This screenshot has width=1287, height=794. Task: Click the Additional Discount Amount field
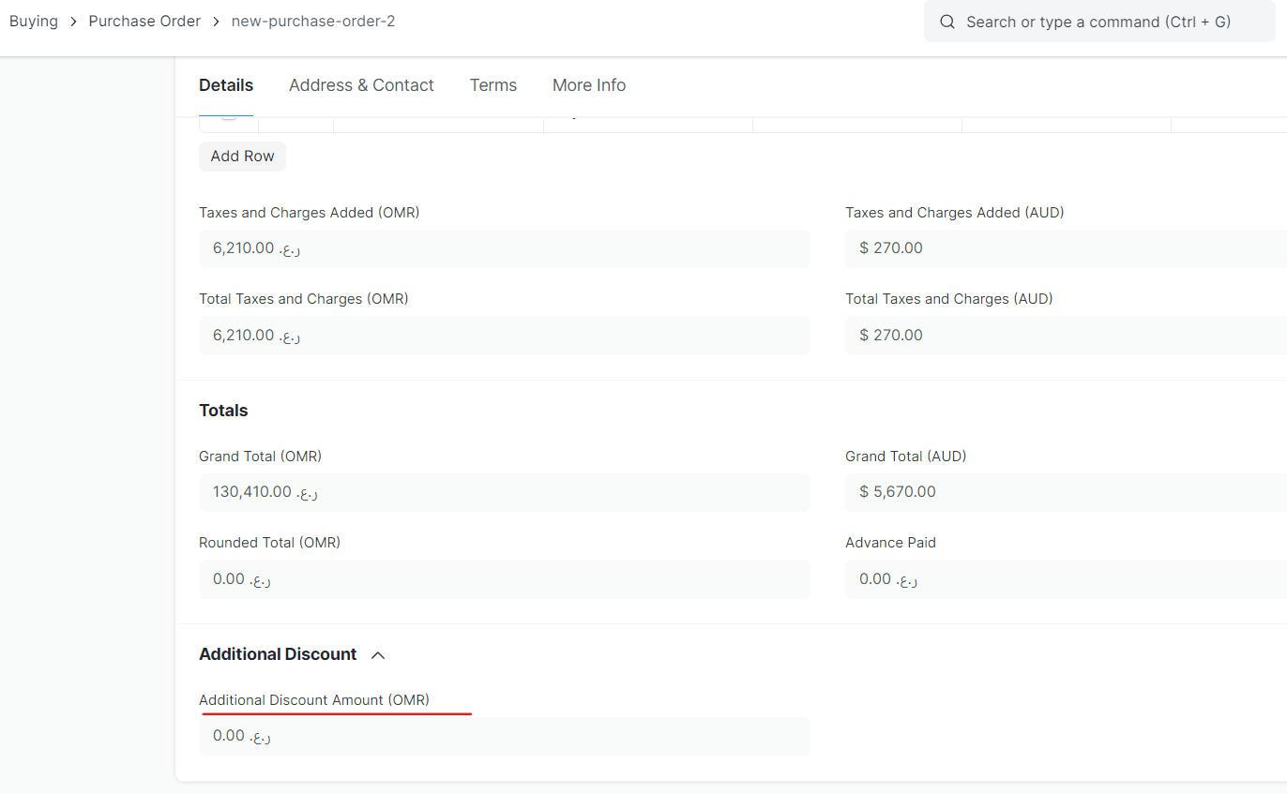[504, 736]
